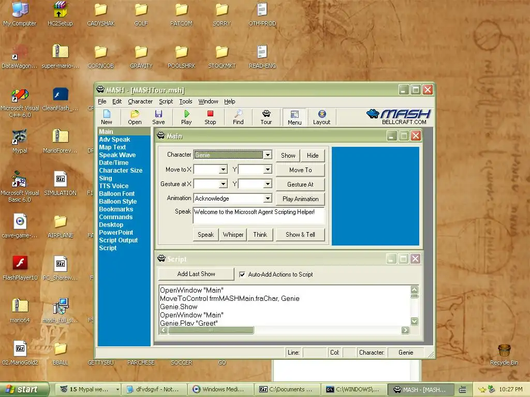This screenshot has height=397, width=530.
Task: Click the Hide character button
Action: [313, 156]
